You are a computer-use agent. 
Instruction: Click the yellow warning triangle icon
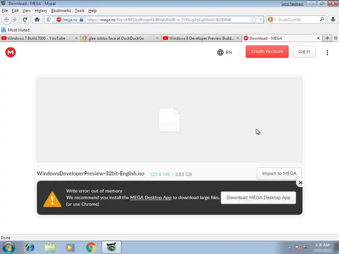click(x=52, y=199)
